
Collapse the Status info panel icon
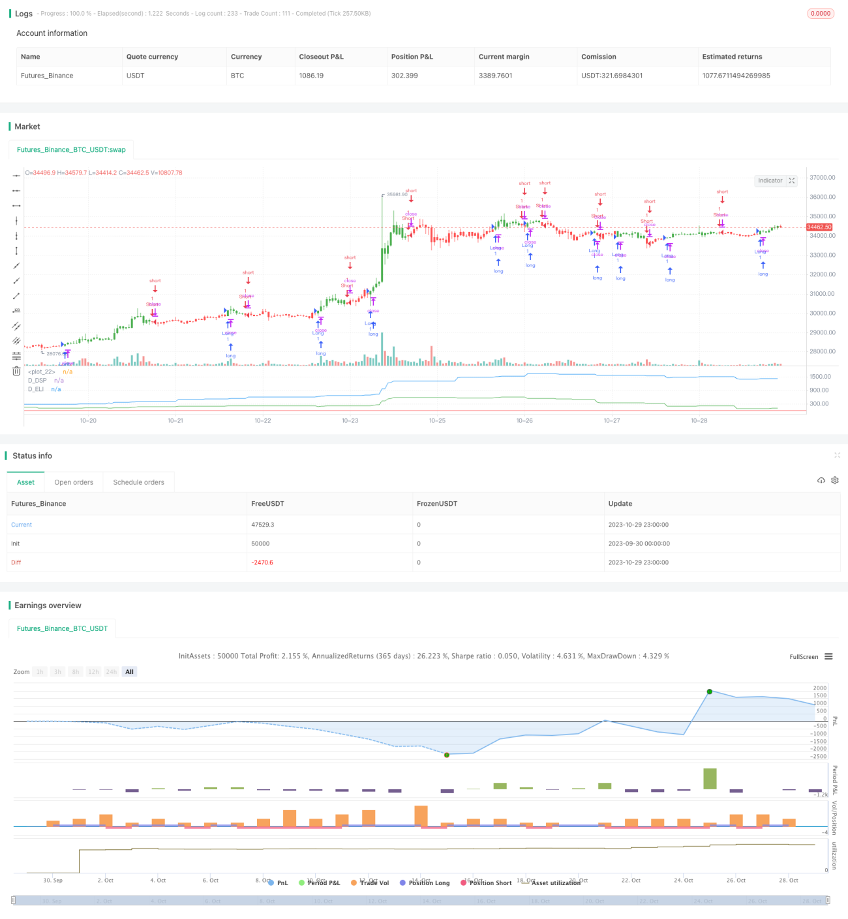[x=837, y=455]
